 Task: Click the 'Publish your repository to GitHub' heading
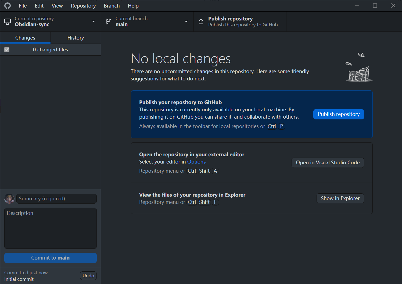click(180, 102)
